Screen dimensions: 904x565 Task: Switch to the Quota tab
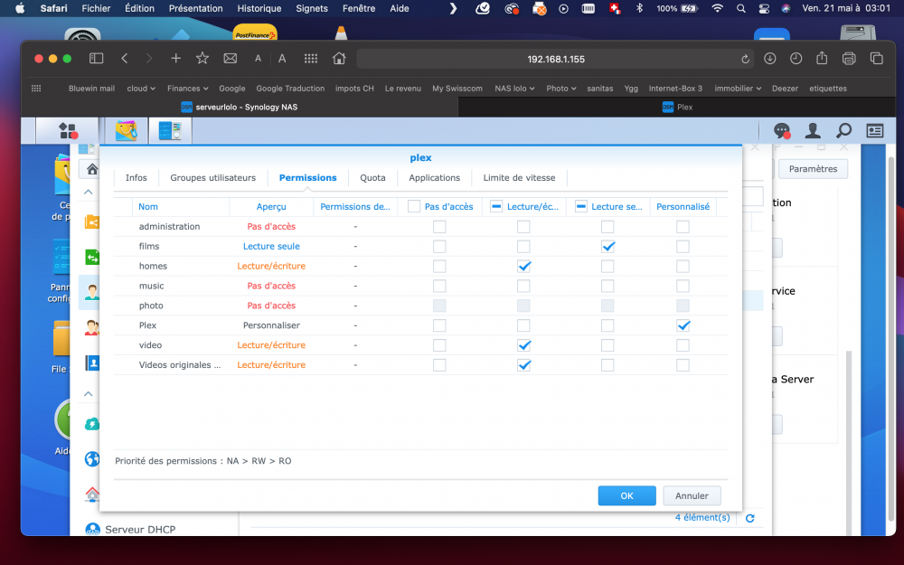click(x=372, y=177)
